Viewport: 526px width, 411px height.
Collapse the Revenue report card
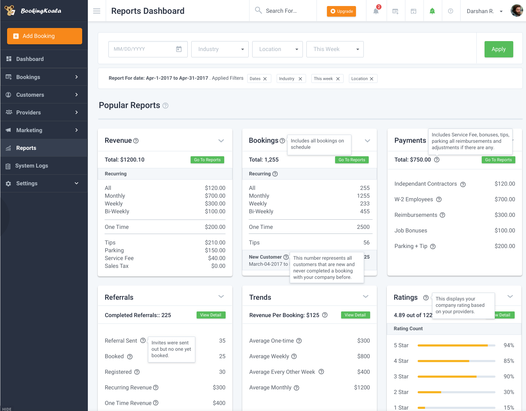click(221, 140)
